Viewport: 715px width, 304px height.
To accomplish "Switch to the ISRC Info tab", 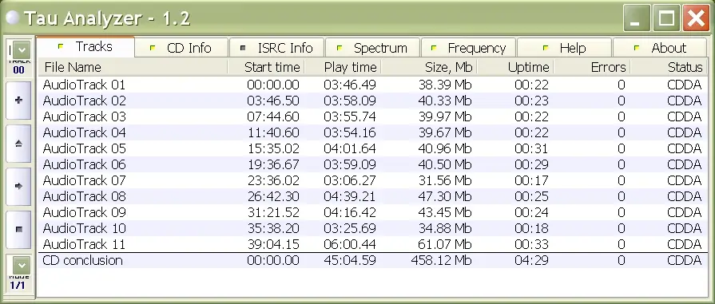I will 276,47.
